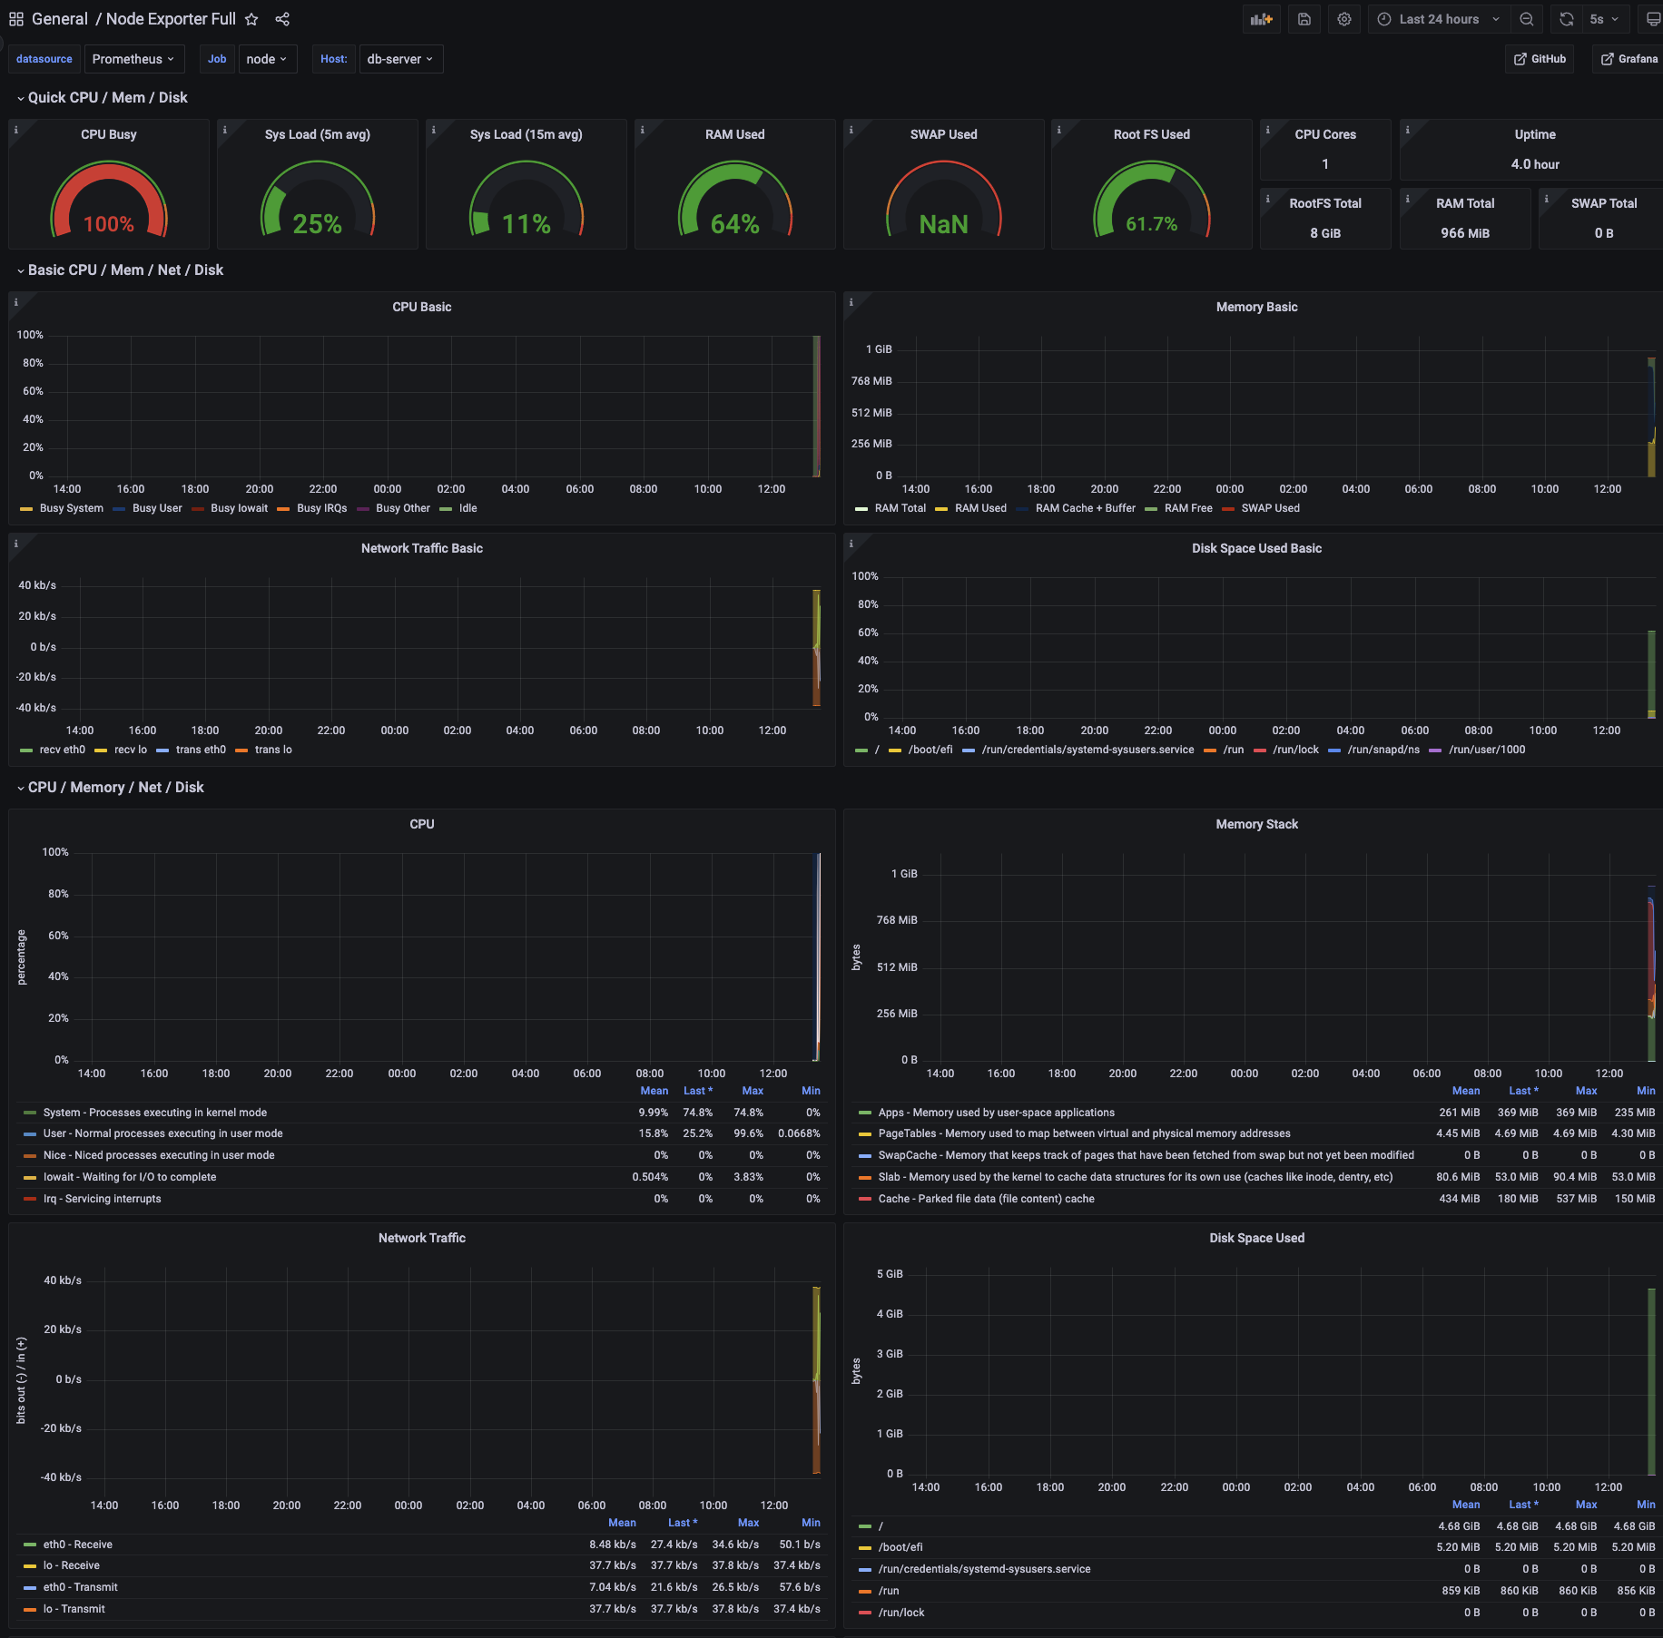Show info for Uptime panel
Viewport: 1663px width, 1638px height.
(1407, 130)
